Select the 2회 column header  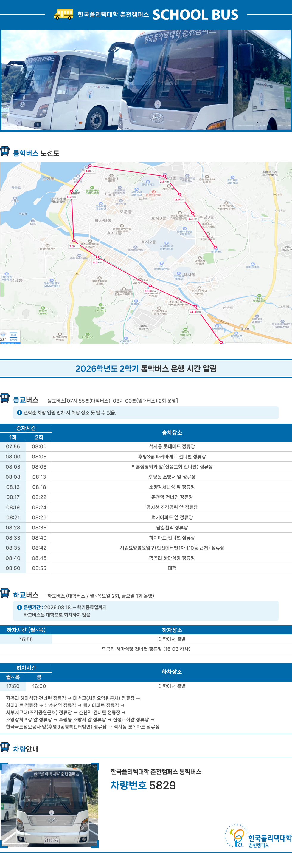tap(39, 437)
